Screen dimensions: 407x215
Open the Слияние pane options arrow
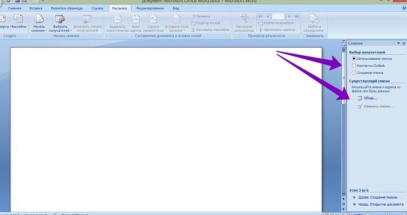pos(398,44)
